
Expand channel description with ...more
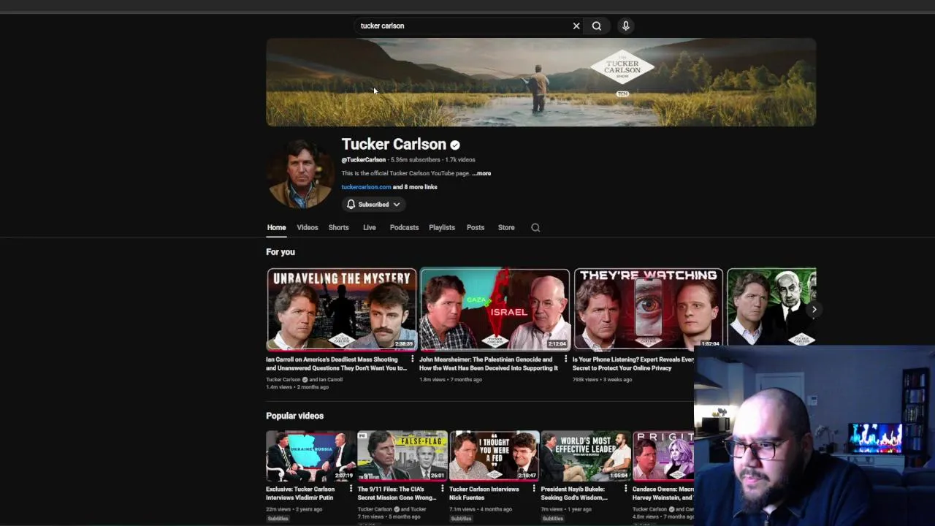(481, 173)
